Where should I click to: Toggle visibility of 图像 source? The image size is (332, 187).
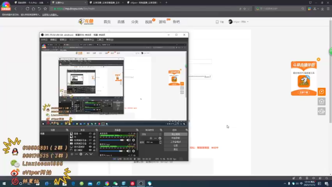tap(90, 133)
